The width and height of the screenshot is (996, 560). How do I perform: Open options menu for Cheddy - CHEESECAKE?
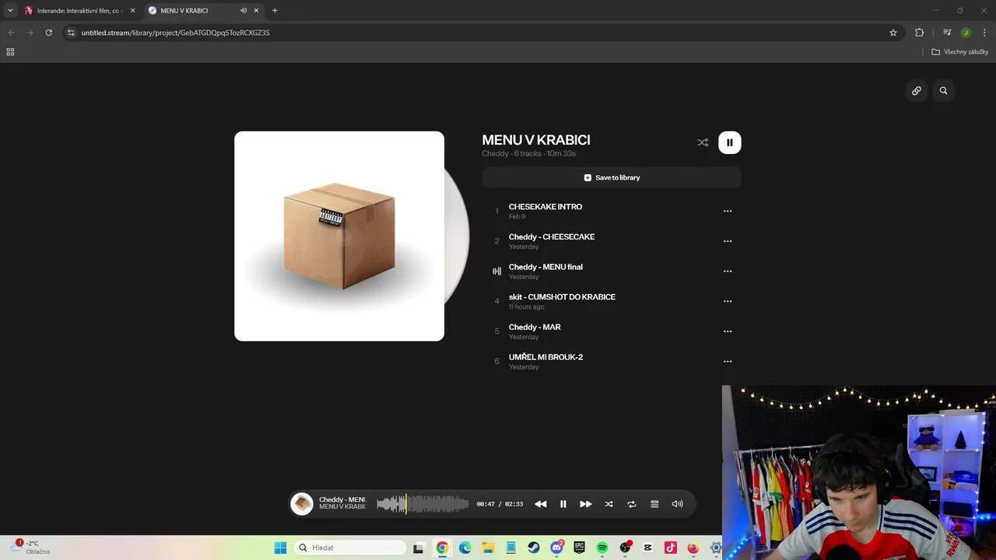tap(728, 241)
